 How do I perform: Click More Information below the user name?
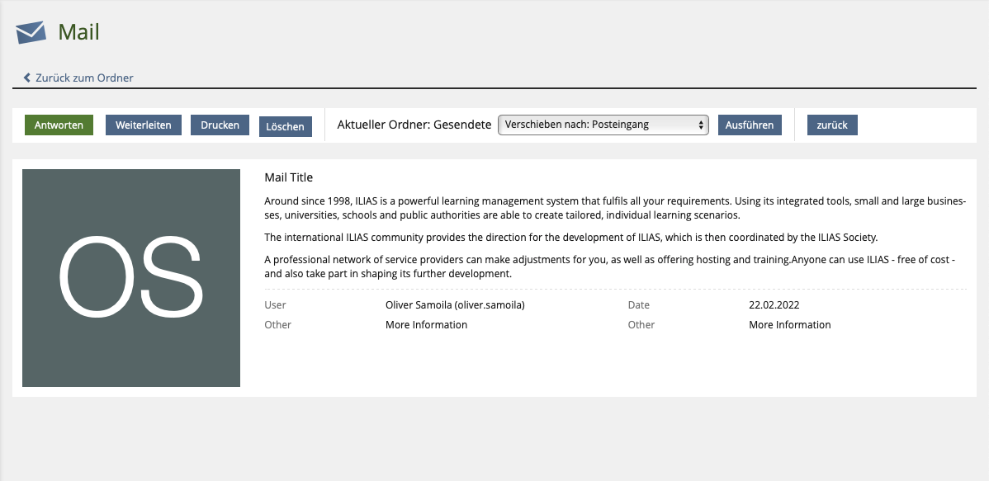(426, 325)
